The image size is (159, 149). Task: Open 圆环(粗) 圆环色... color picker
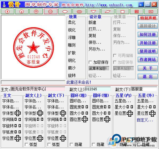click(x=78, y=101)
